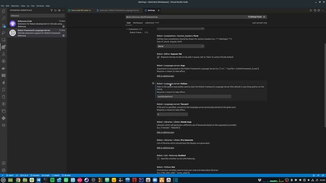This screenshot has height=183, width=326.
Task: Open the Accounts icon in activity bar
Action: pos(4,163)
